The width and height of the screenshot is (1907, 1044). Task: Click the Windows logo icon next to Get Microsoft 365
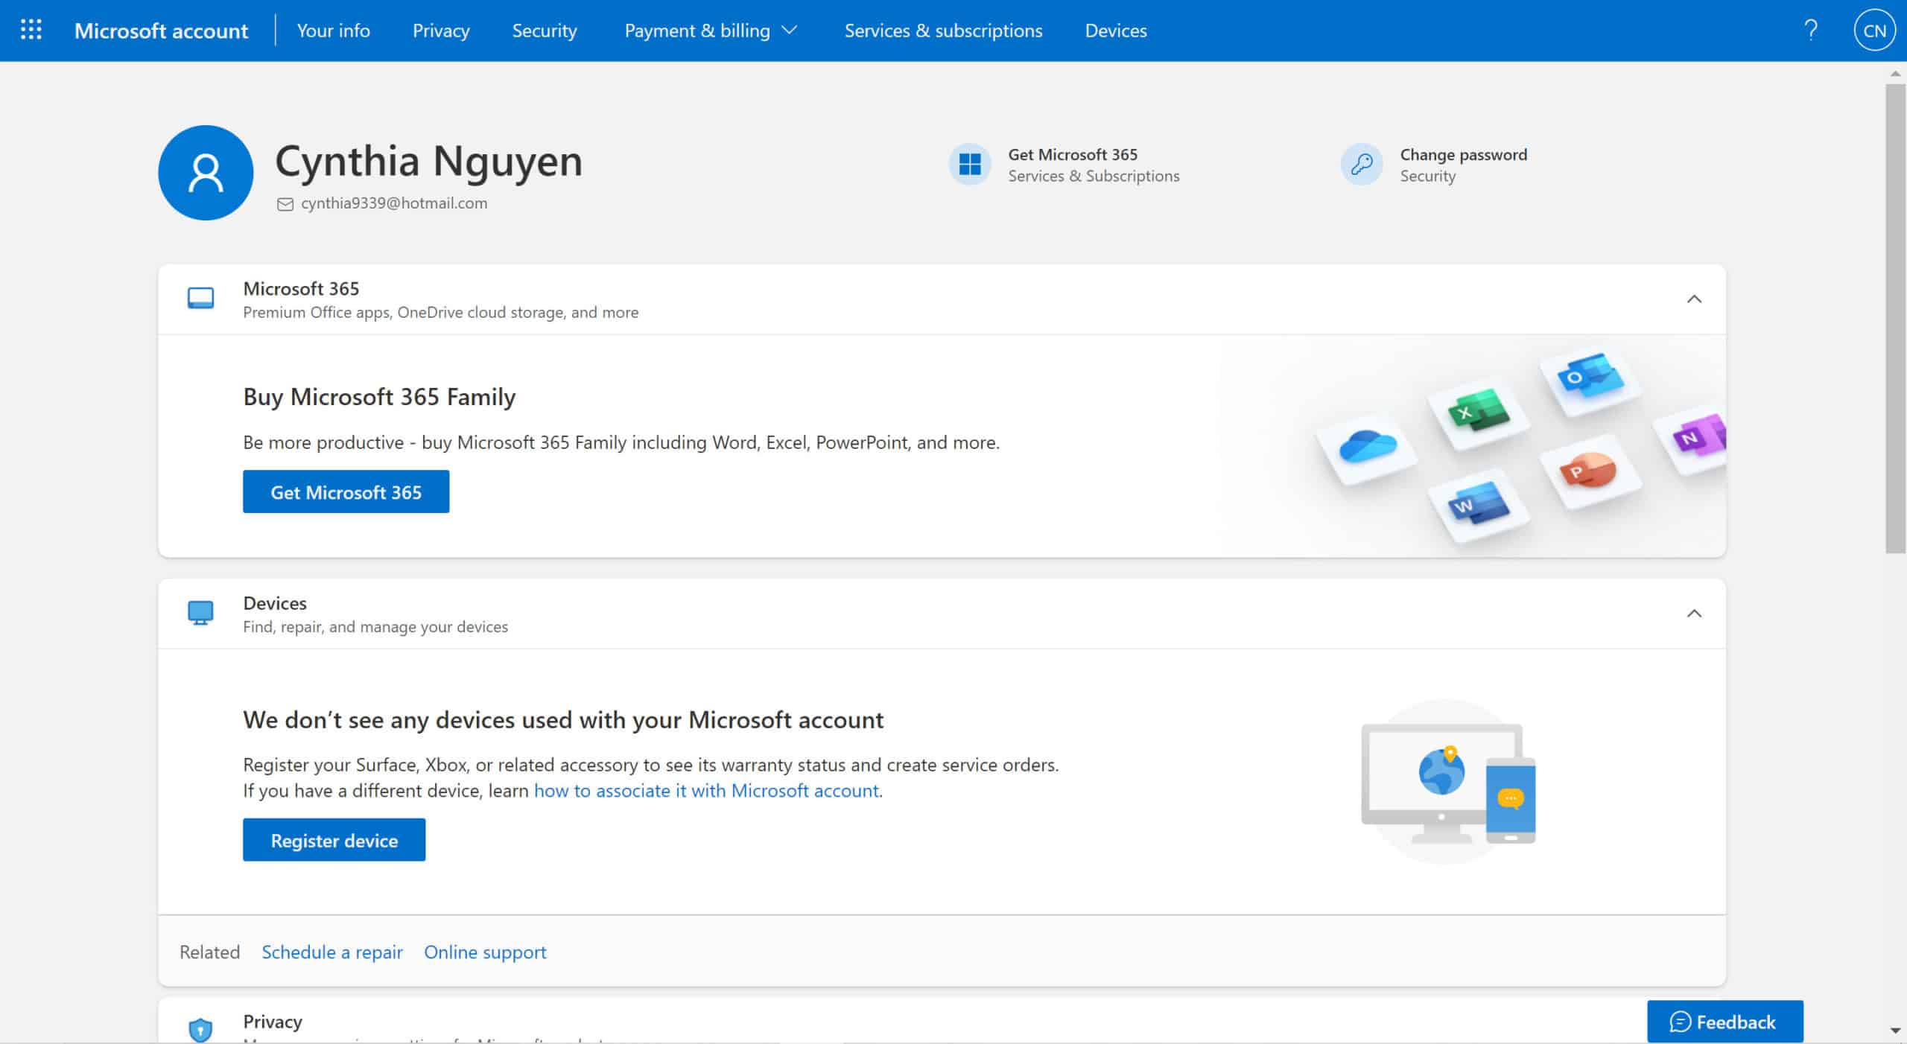tap(969, 164)
